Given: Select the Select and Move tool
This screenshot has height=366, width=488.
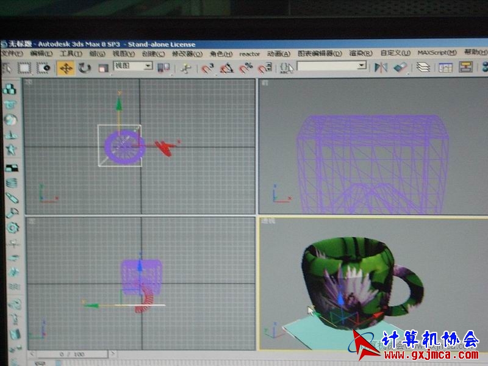Looking at the screenshot, I should (65, 68).
